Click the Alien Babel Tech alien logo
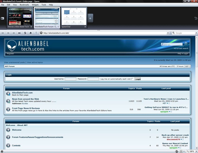The height and width of the screenshot is (153, 198). point(12,46)
